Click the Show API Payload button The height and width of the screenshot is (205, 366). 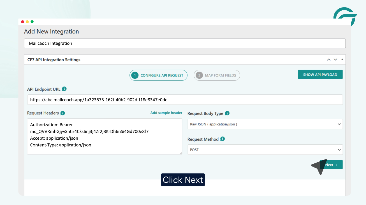(x=320, y=75)
